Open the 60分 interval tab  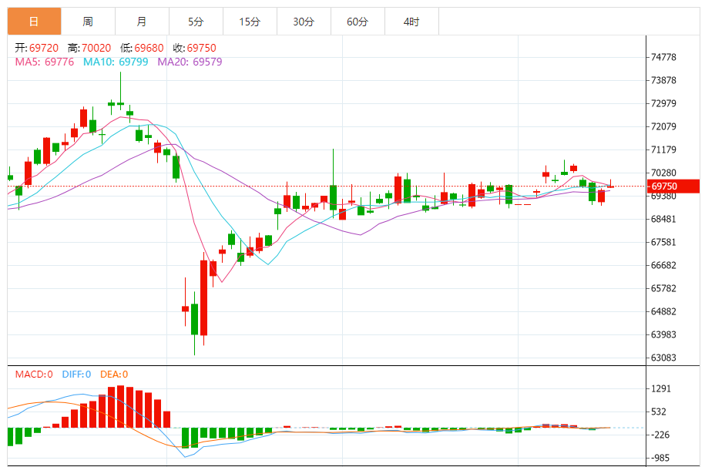tap(358, 21)
